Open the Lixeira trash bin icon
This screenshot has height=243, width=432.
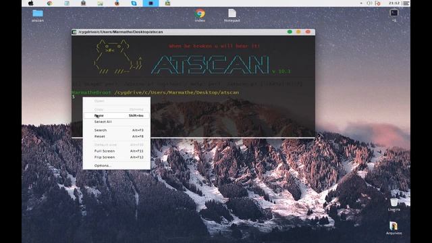(394, 205)
